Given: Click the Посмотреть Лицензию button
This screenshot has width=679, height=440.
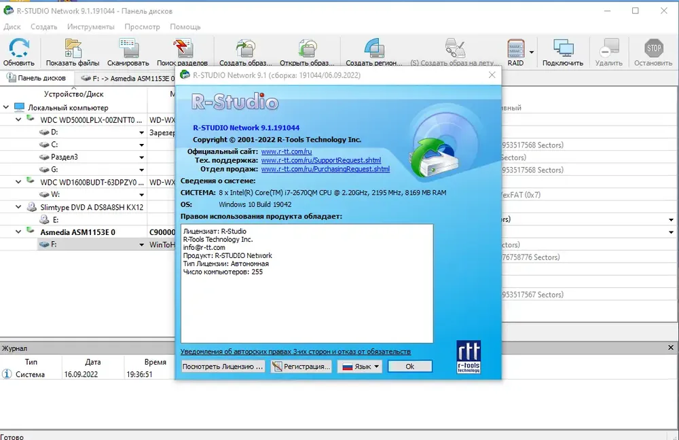Looking at the screenshot, I should (223, 367).
